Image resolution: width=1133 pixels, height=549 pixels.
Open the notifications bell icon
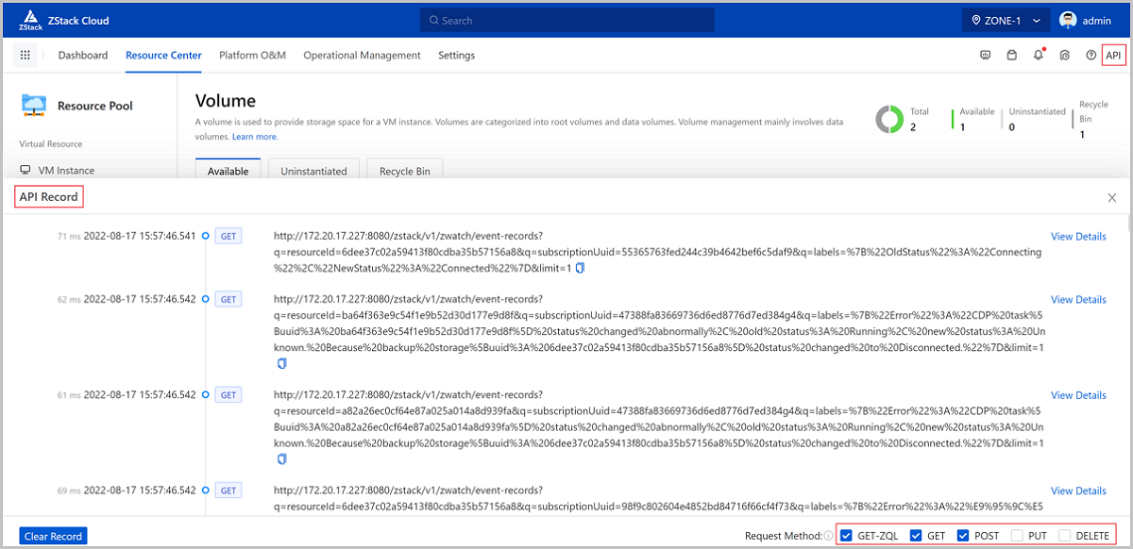pos(1038,56)
